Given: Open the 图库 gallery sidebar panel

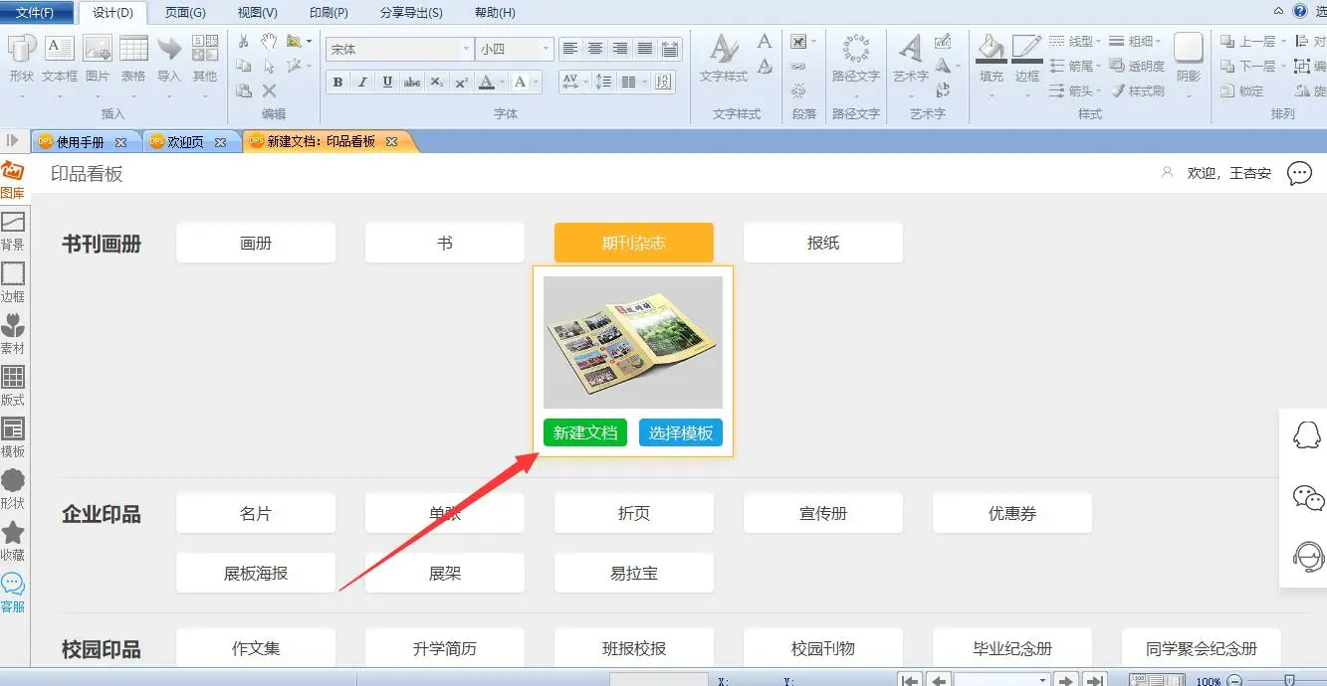Looking at the screenshot, I should pyautogui.click(x=12, y=180).
